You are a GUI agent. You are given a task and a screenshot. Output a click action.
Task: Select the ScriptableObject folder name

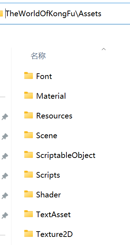(x=66, y=155)
